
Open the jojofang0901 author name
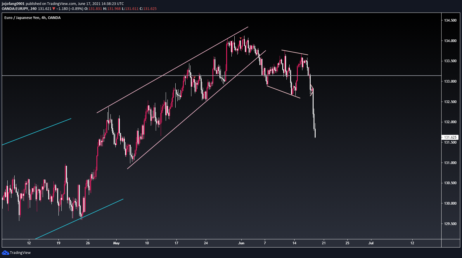coord(13,4)
